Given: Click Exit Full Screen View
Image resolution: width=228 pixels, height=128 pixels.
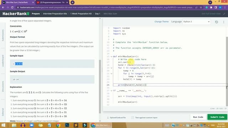Looking at the screenshot, I should pyautogui.click(x=211, y=14).
